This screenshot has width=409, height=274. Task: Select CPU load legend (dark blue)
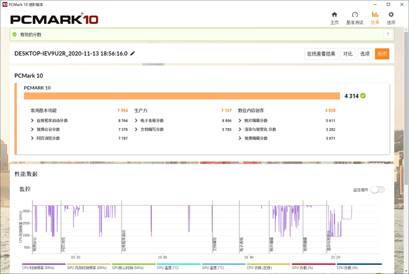point(359,266)
